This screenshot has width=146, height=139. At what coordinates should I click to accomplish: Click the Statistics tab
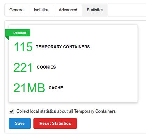(95, 10)
